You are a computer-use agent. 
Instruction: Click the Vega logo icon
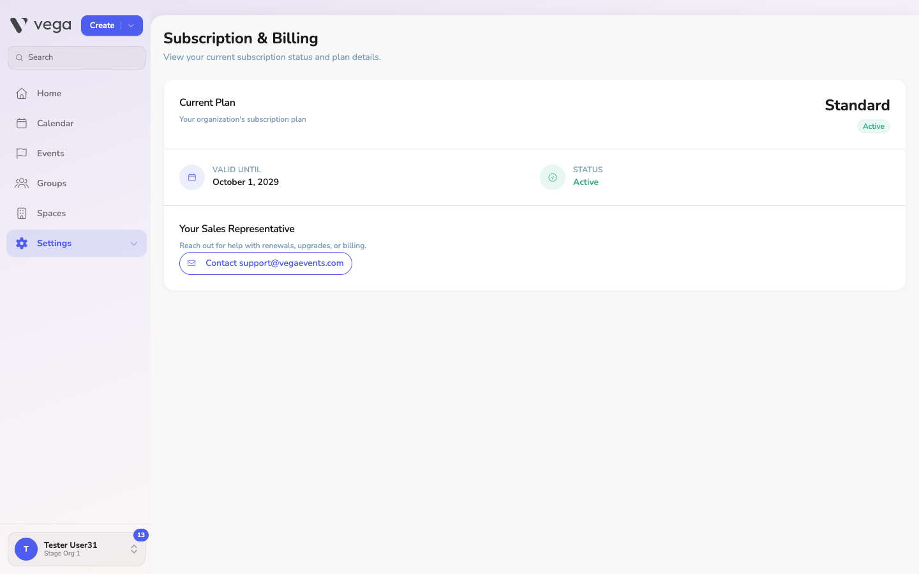click(x=19, y=26)
